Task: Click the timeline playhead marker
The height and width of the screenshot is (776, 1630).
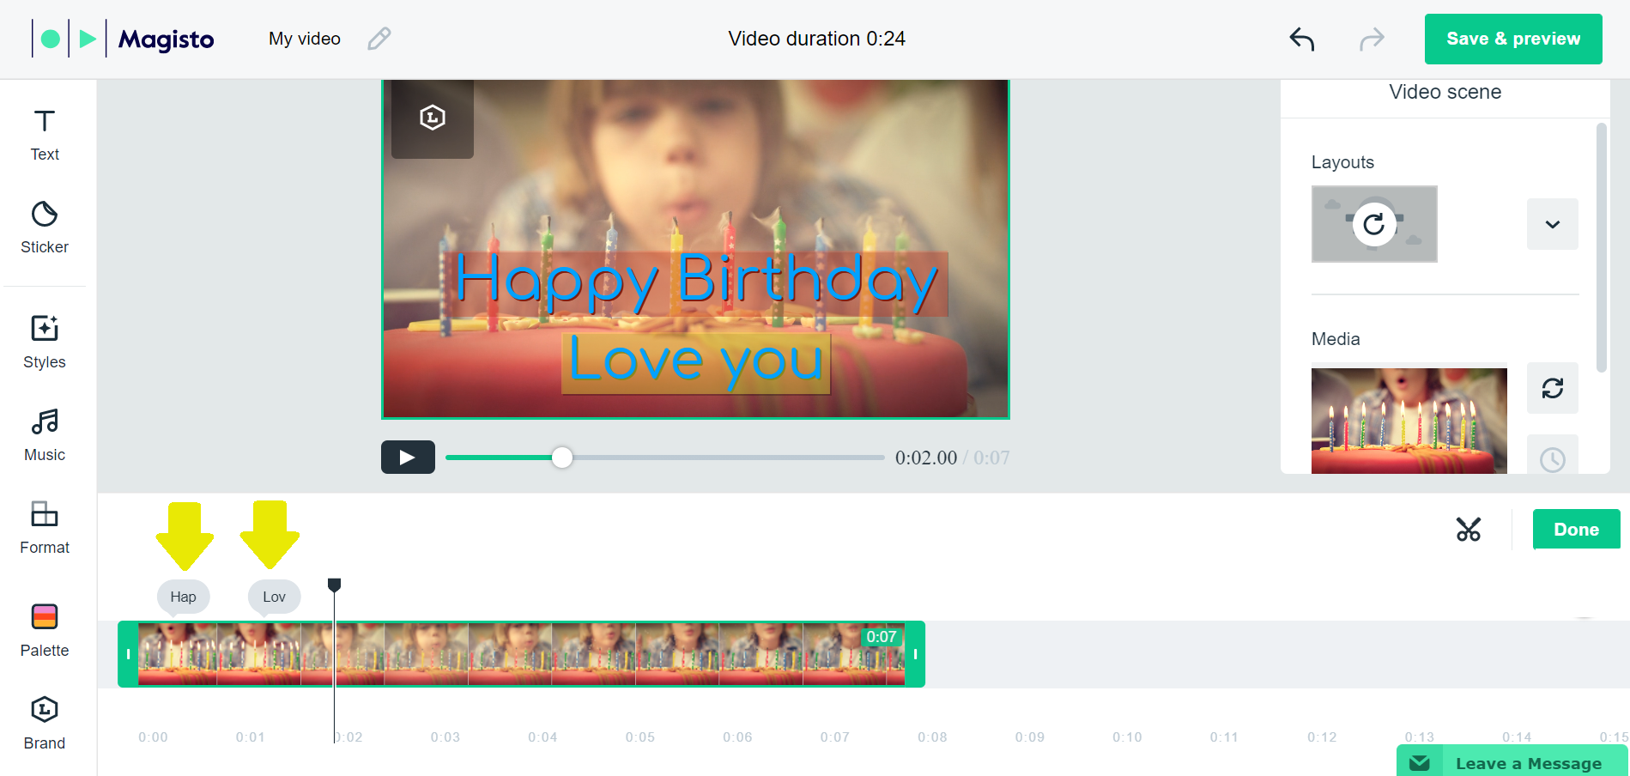Action: (x=335, y=585)
